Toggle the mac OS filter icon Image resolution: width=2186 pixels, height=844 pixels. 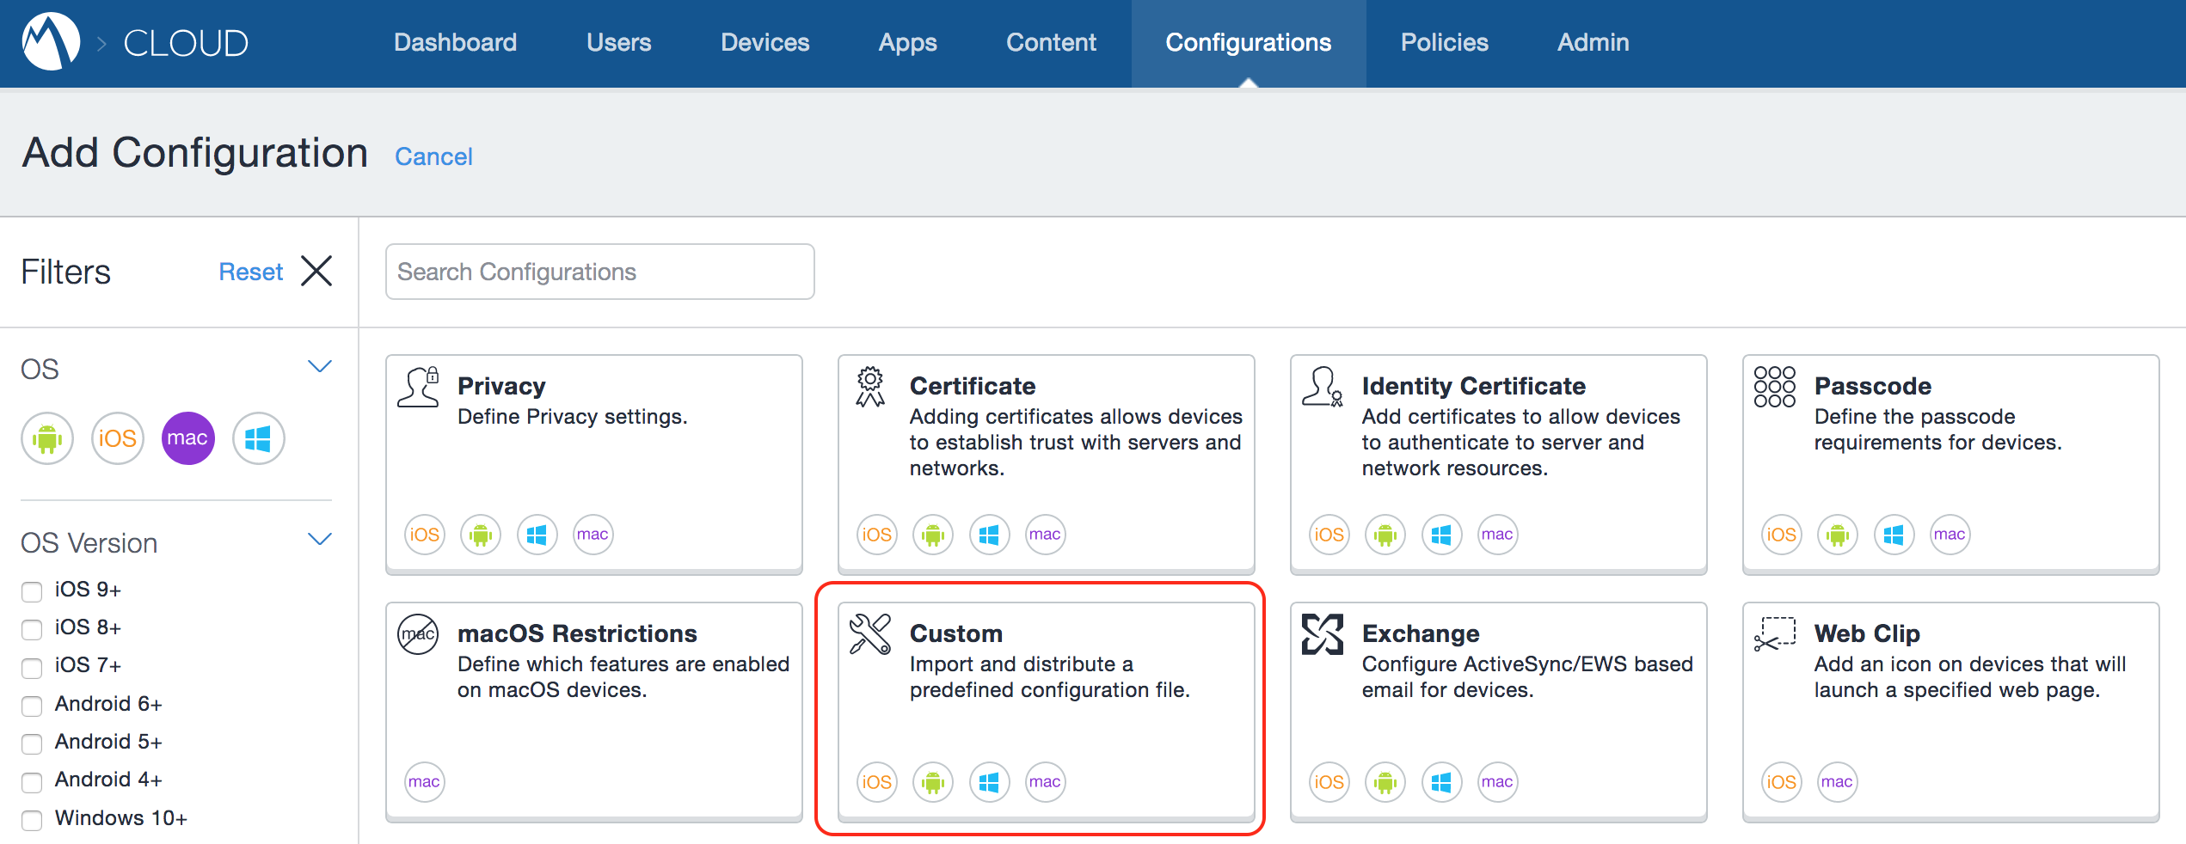pyautogui.click(x=187, y=438)
